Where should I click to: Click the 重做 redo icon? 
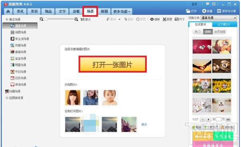click(x=128, y=19)
